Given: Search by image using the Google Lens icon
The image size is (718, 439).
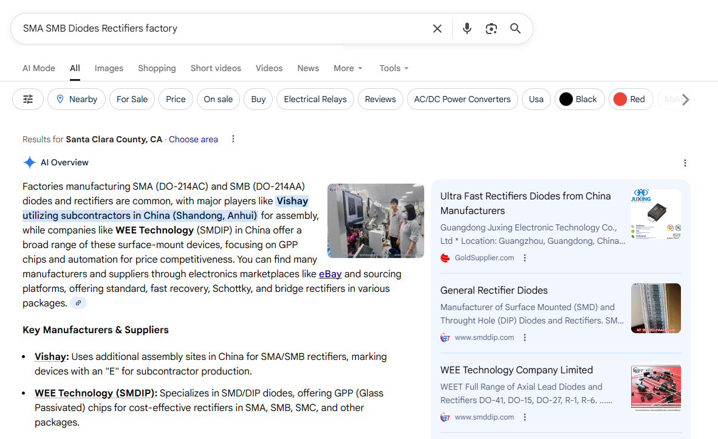Looking at the screenshot, I should (x=491, y=28).
